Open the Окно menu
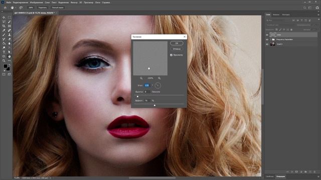Image resolution: width=321 pixels, height=180 pixels. tap(98, 2)
